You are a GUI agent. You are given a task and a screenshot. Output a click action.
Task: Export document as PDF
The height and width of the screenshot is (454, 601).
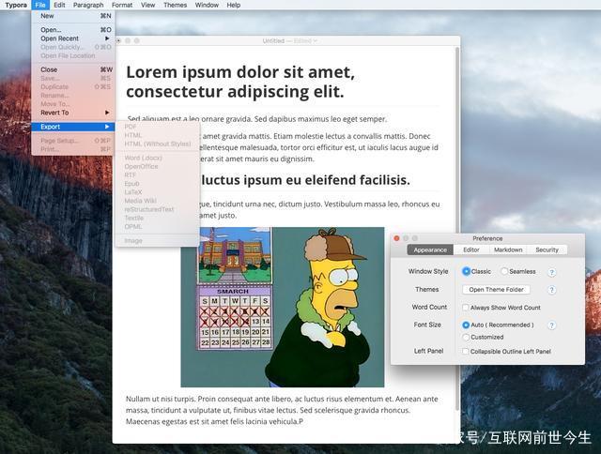pyautogui.click(x=158, y=127)
